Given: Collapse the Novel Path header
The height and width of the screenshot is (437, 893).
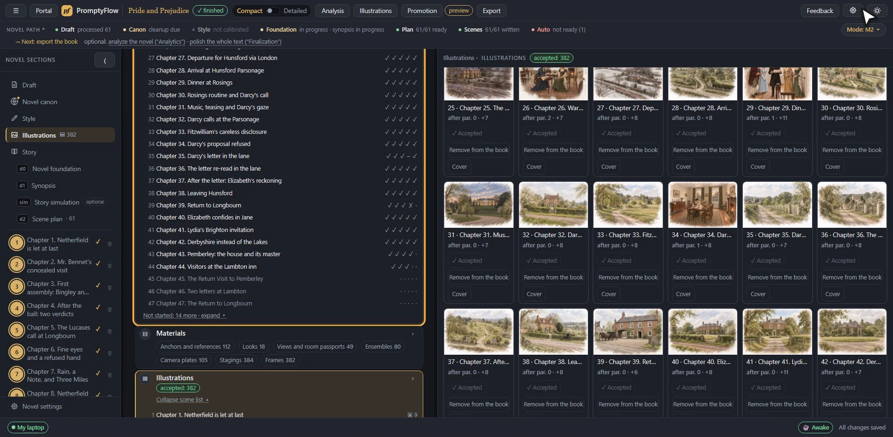Looking at the screenshot, I should point(26,30).
